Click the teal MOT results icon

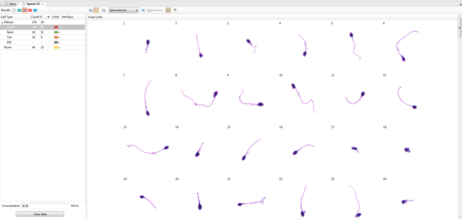point(19,10)
